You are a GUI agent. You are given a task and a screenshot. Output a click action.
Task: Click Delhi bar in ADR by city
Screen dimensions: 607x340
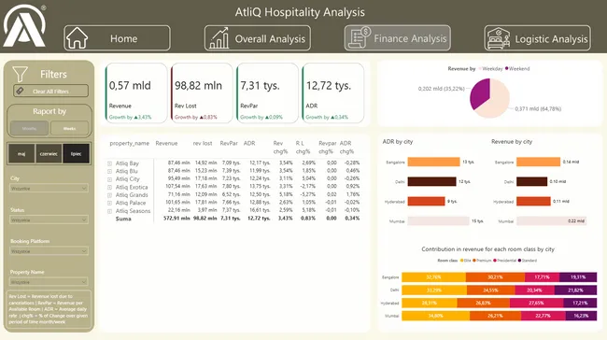pos(431,181)
